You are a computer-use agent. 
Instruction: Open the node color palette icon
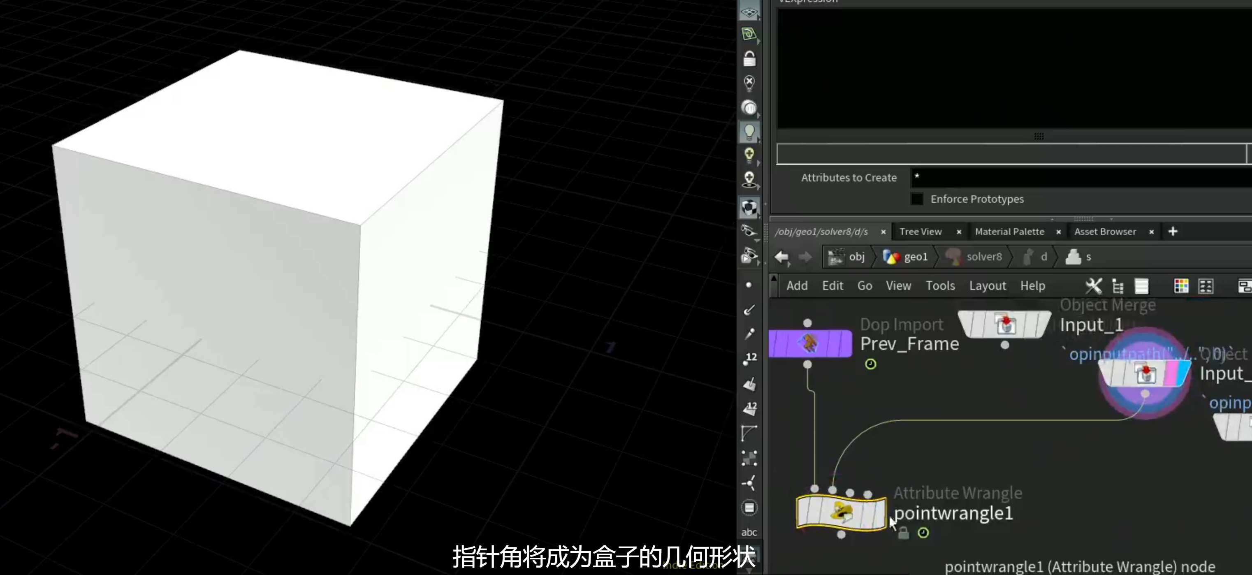[x=1181, y=286]
